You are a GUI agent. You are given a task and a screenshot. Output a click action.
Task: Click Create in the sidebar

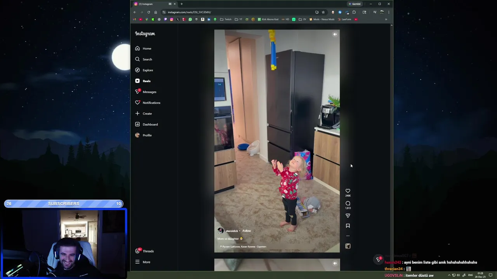[143, 114]
